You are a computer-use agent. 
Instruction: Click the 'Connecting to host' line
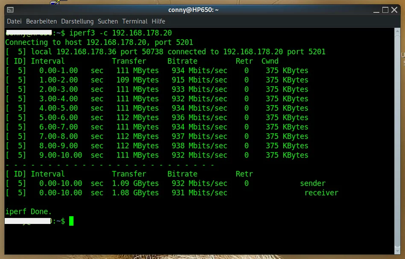[99, 42]
